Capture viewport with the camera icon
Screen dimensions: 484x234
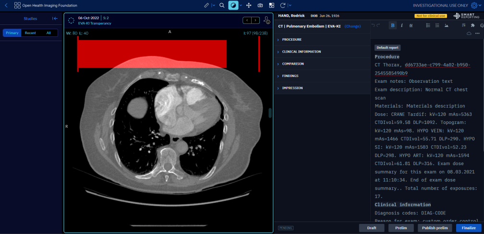tap(260, 5)
